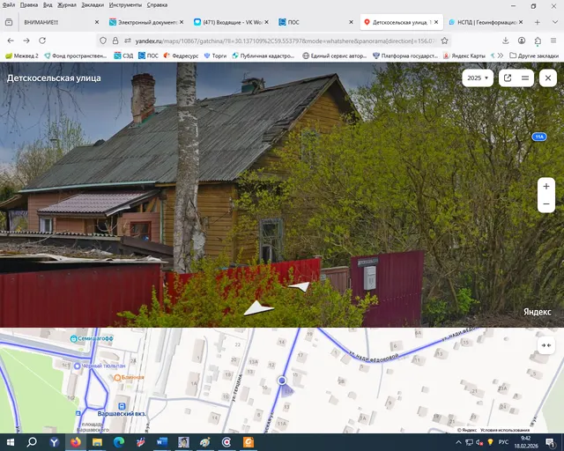
Task: Open the Справка menu
Action: pyautogui.click(x=157, y=5)
